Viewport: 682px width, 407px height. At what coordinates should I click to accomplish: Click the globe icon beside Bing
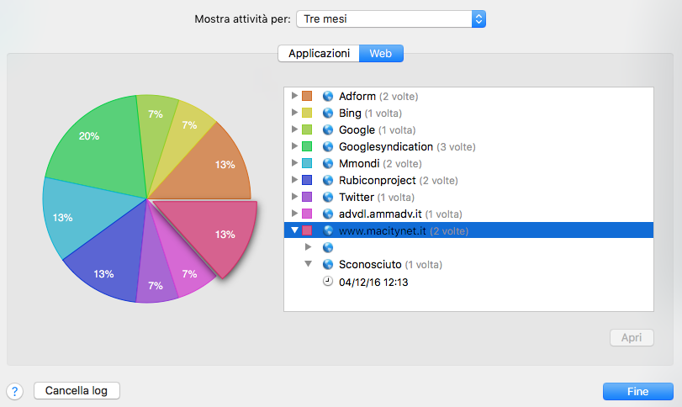pyautogui.click(x=328, y=113)
